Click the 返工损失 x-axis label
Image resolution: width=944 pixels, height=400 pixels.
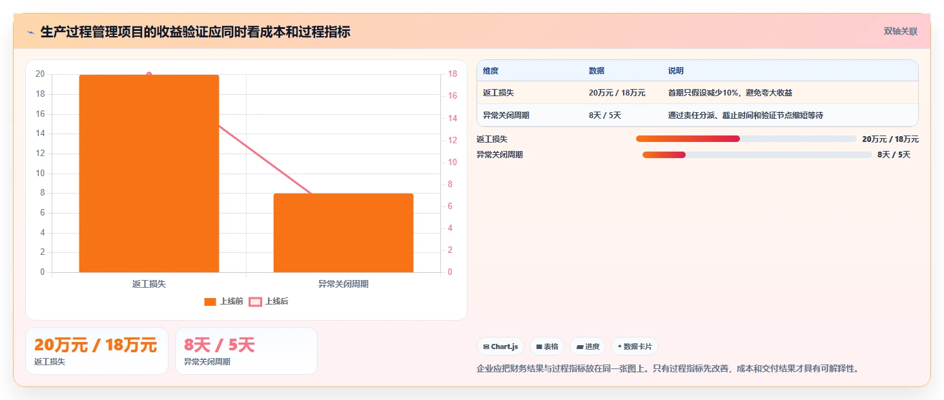(x=149, y=284)
